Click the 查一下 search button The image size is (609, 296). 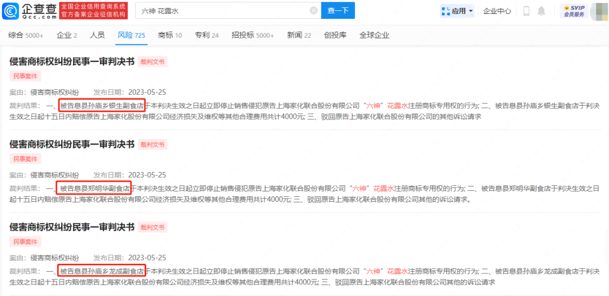tap(338, 11)
